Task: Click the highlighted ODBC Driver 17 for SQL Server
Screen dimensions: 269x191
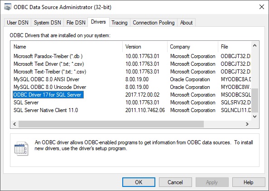Action: (x=48, y=95)
